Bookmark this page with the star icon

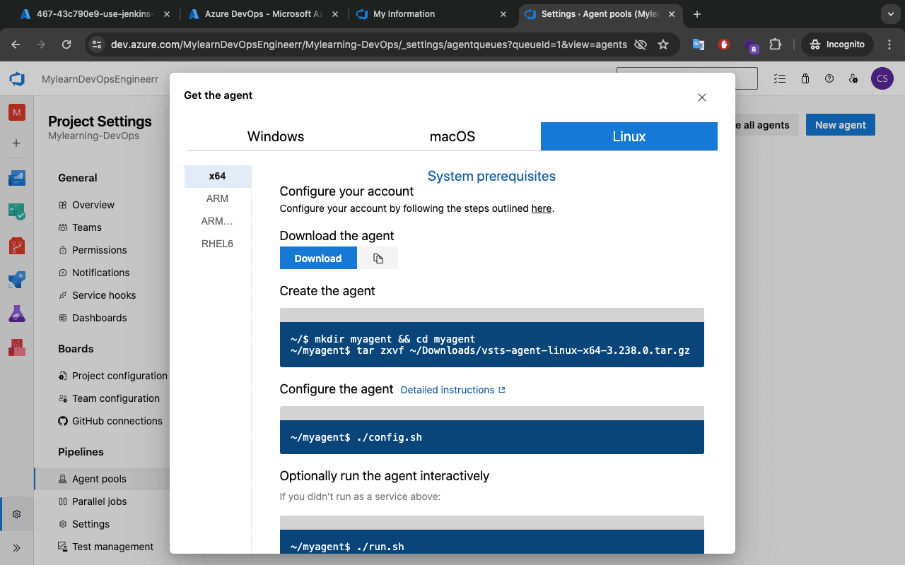663,44
